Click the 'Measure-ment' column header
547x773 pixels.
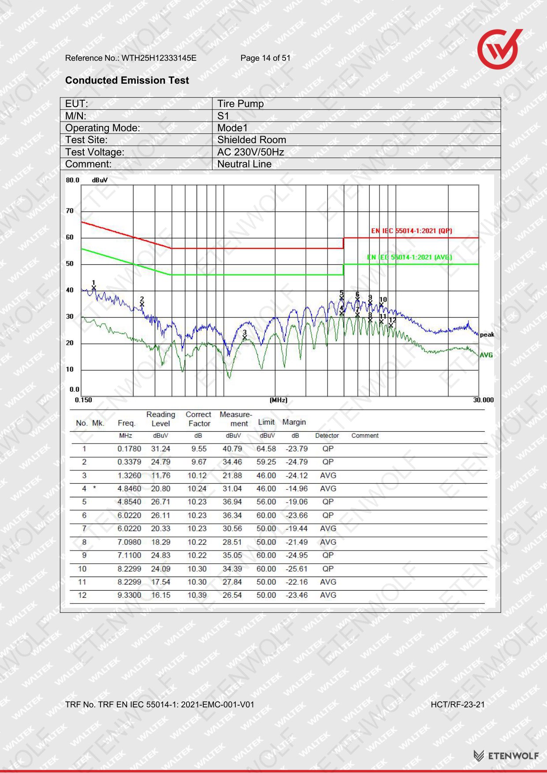click(x=235, y=419)
